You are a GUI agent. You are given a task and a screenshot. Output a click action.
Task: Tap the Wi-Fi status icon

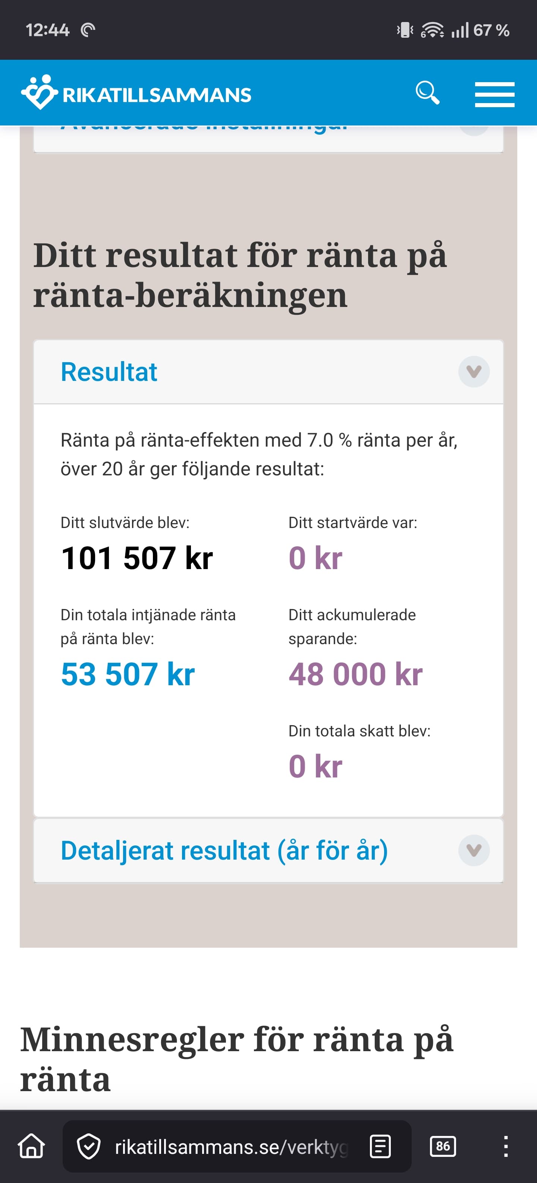(432, 30)
